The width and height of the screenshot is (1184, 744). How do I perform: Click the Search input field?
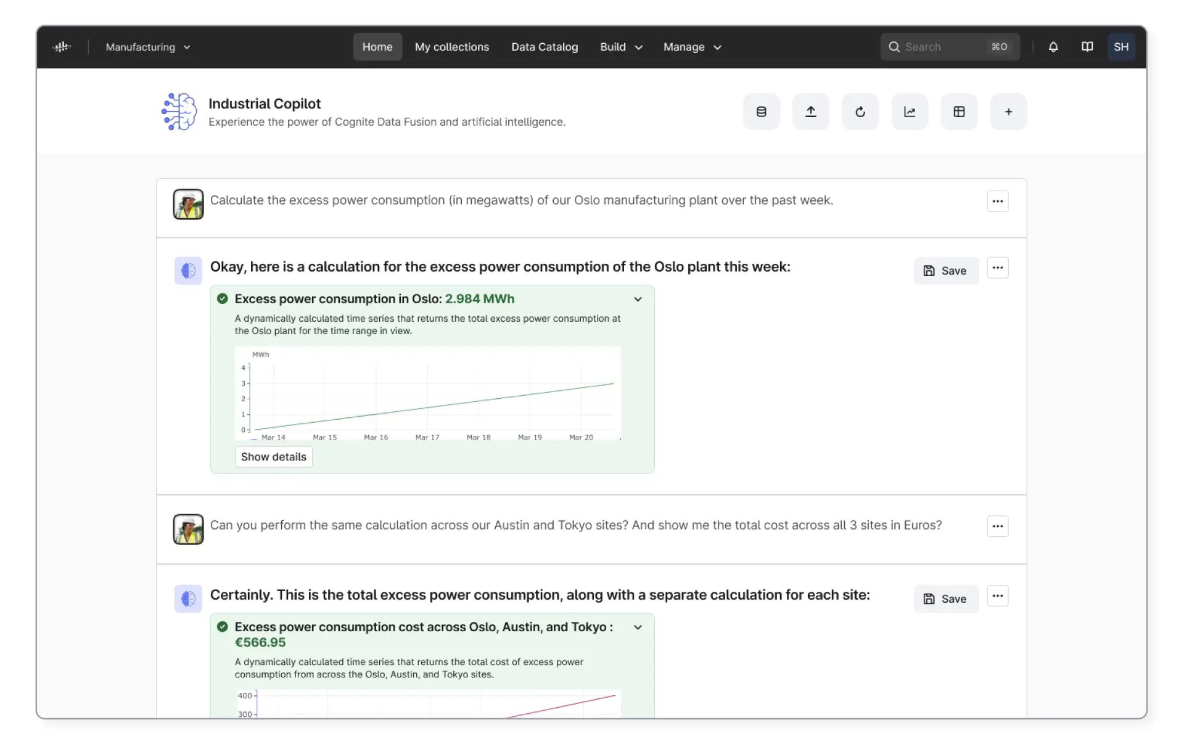click(x=950, y=46)
